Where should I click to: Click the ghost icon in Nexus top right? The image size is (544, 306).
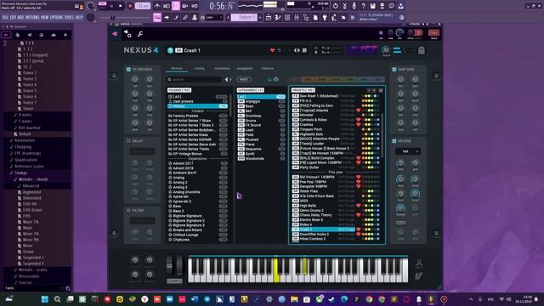(422, 51)
